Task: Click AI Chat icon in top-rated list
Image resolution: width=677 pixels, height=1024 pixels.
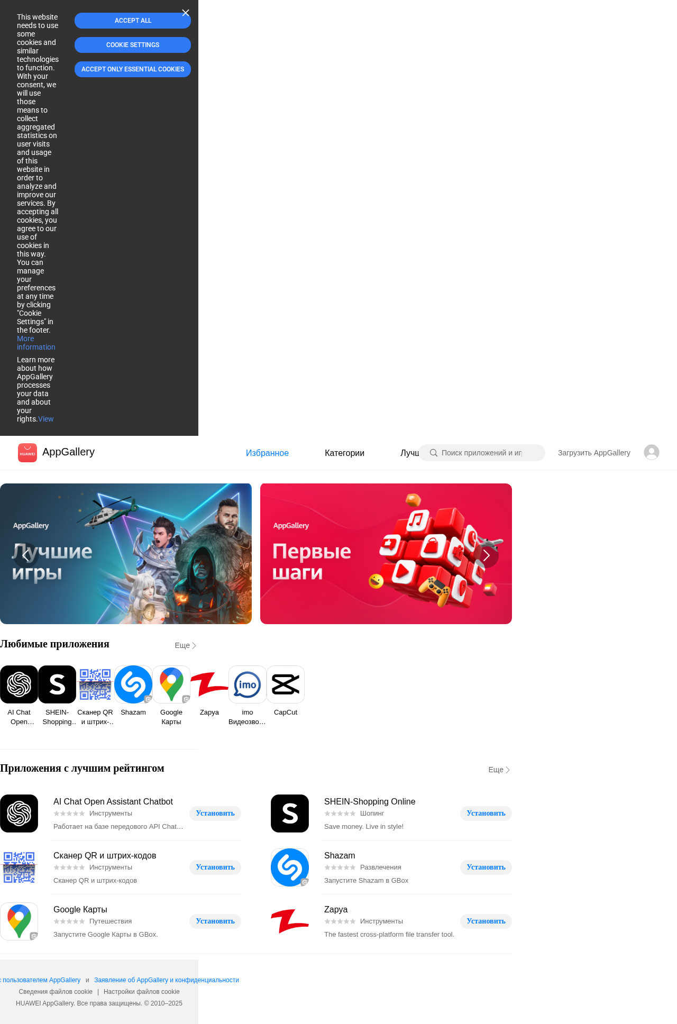Action: click(x=19, y=813)
